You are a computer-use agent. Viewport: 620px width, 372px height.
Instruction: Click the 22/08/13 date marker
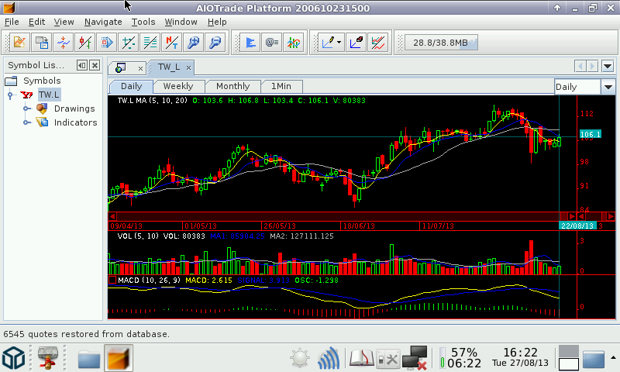pos(577,226)
